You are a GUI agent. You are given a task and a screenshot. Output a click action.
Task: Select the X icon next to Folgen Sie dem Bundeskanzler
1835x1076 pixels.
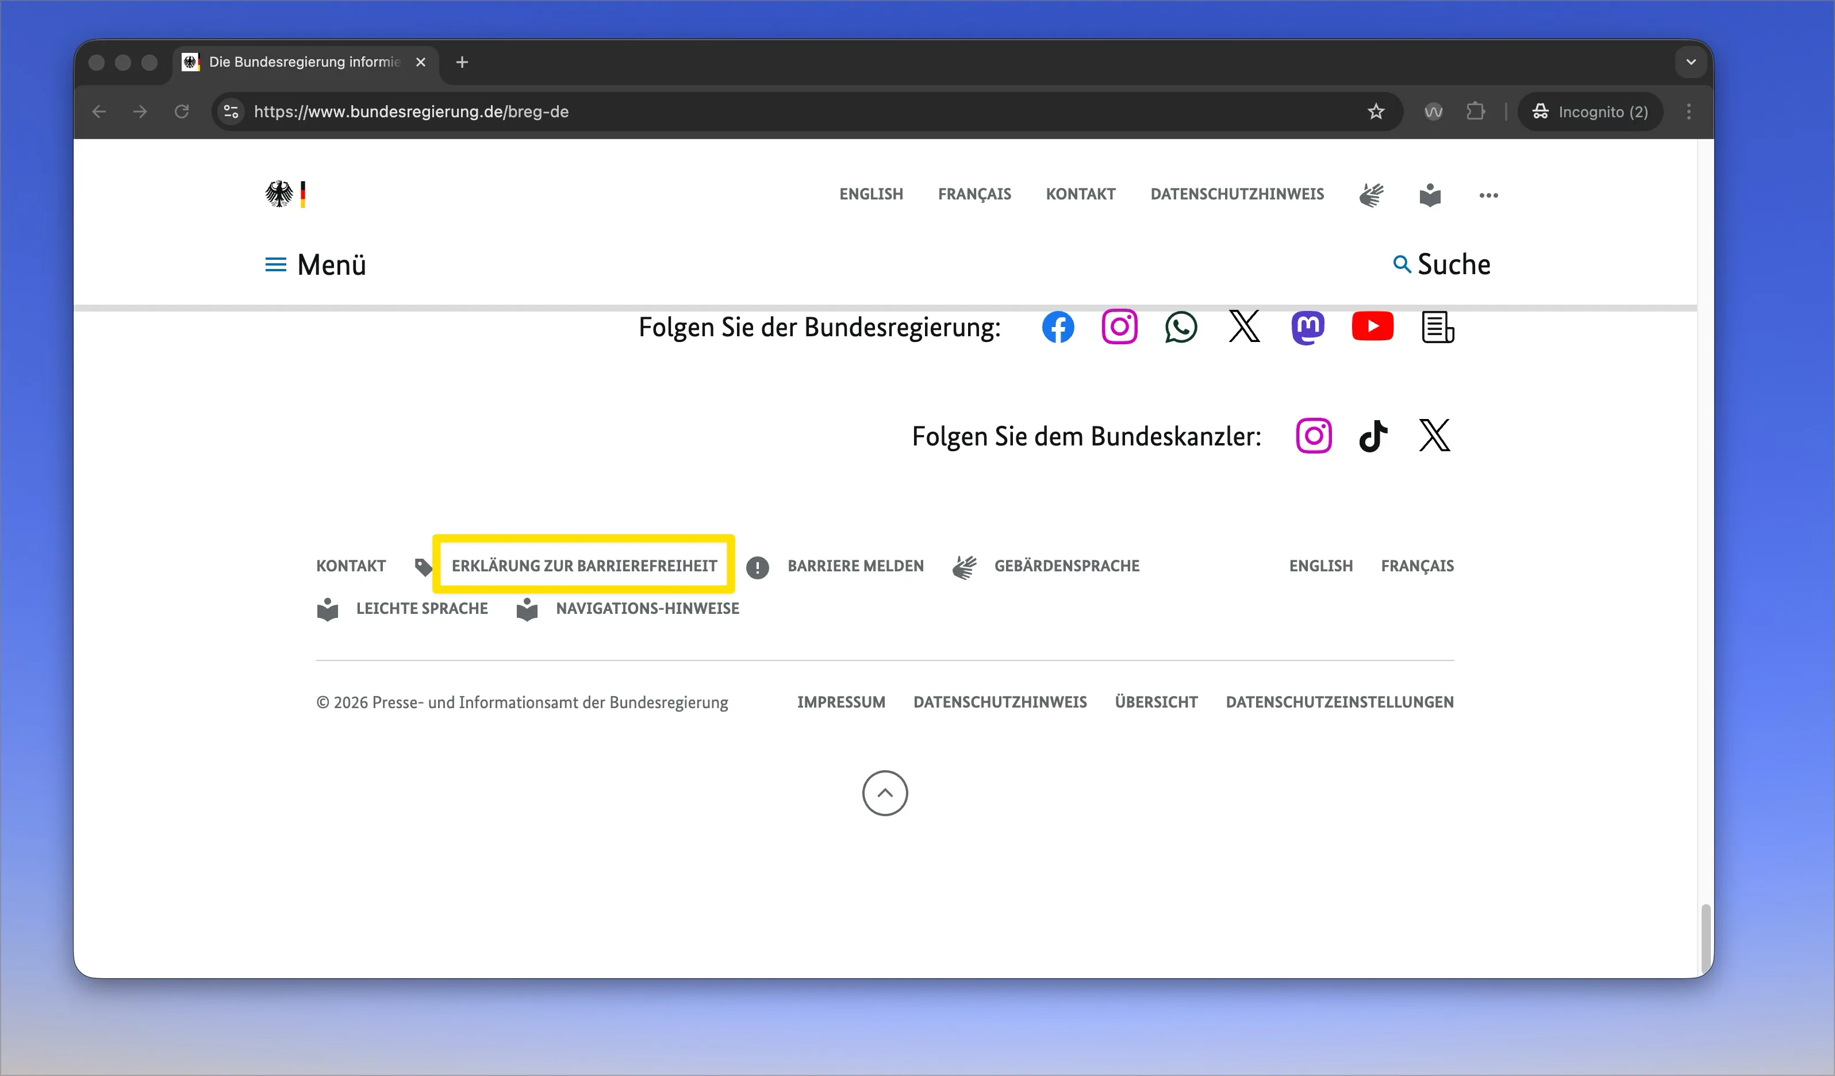pos(1434,435)
